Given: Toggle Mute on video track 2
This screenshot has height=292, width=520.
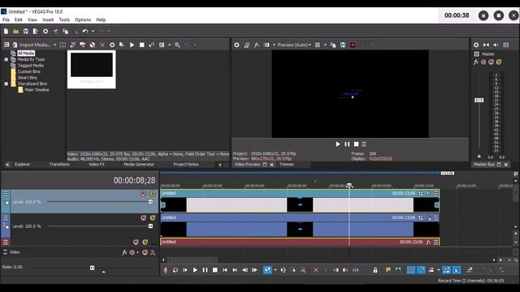Looking at the screenshot, I should (x=143, y=218).
